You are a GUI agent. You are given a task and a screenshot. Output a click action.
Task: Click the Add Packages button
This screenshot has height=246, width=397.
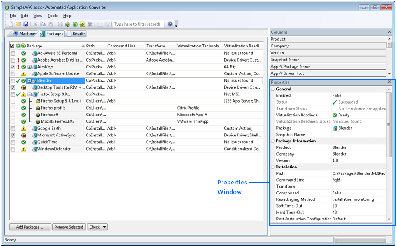tap(30, 227)
